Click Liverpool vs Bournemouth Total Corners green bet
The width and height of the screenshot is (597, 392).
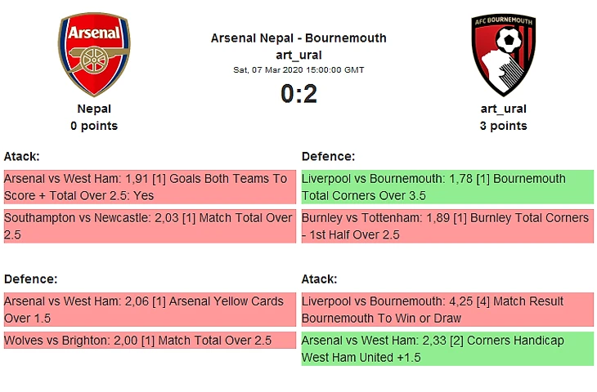coord(447,187)
